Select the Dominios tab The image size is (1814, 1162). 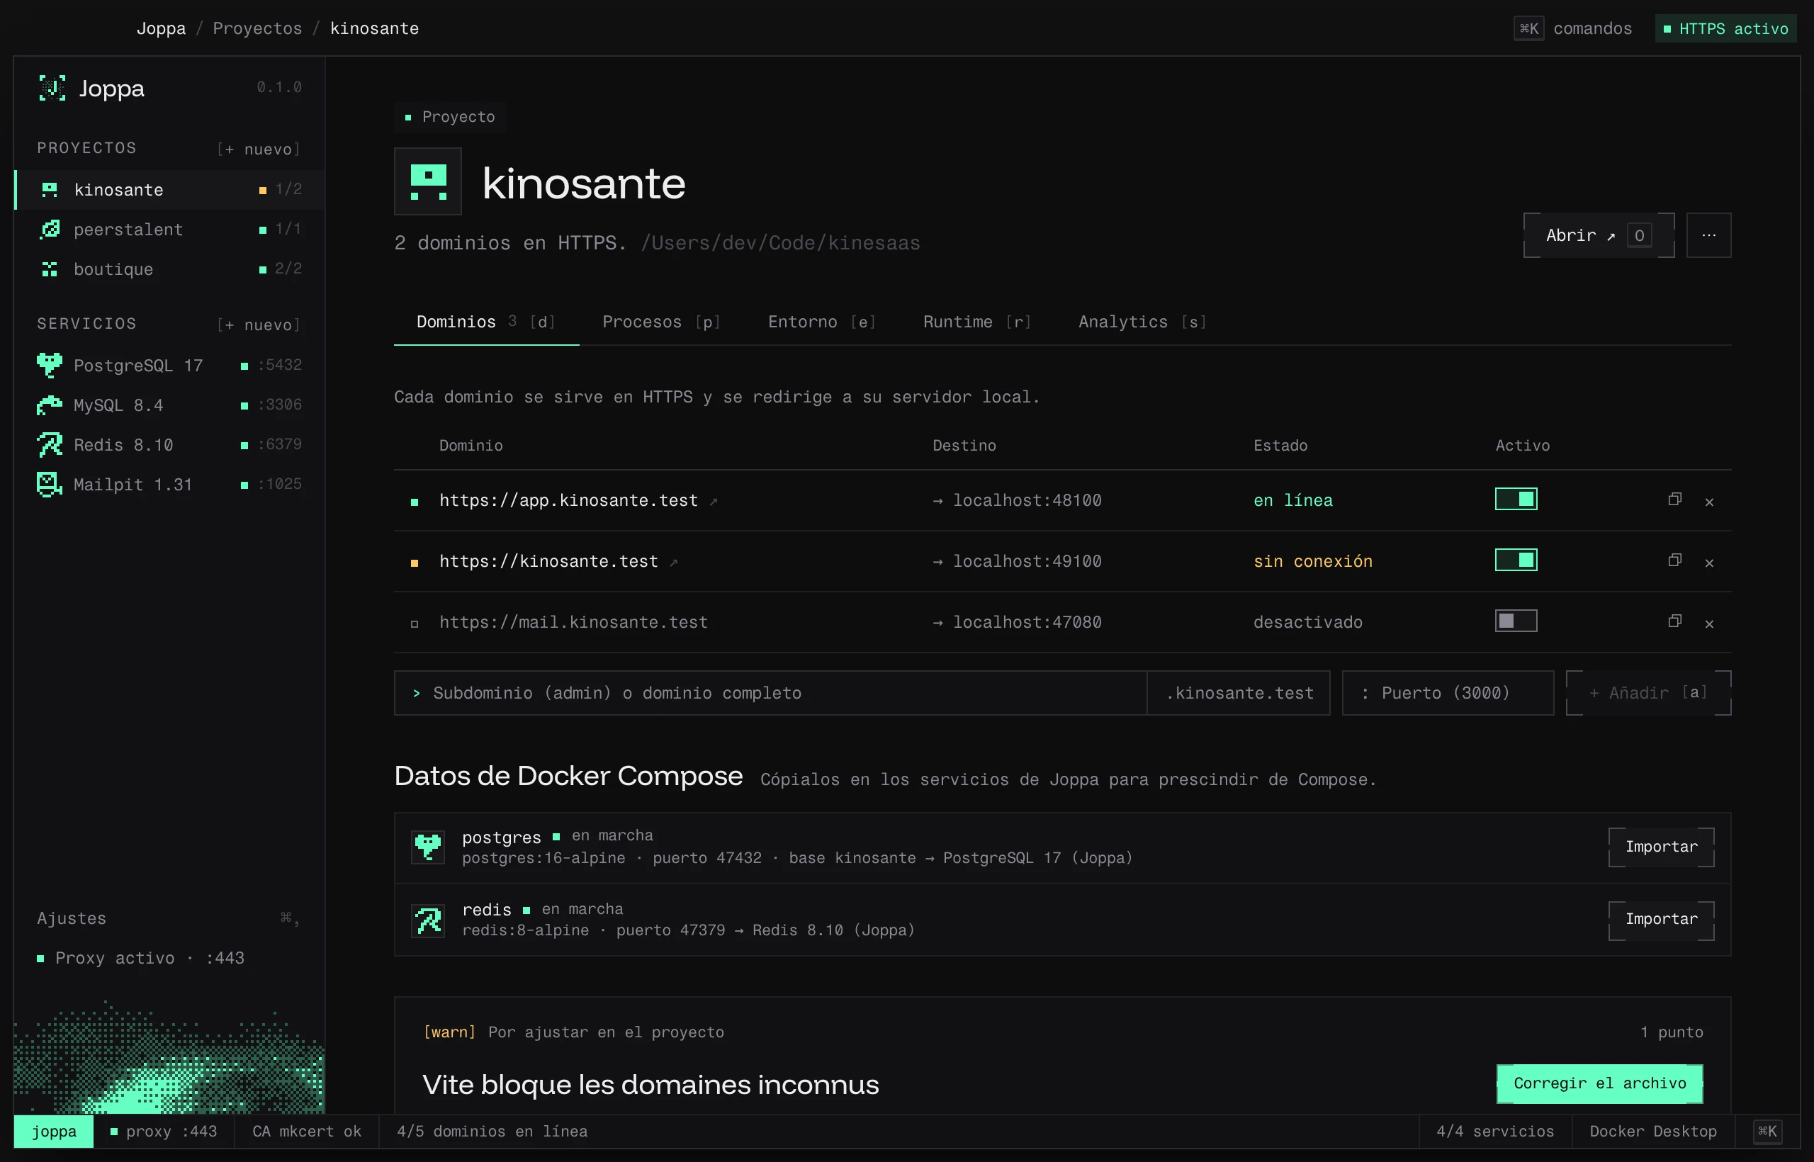point(486,322)
